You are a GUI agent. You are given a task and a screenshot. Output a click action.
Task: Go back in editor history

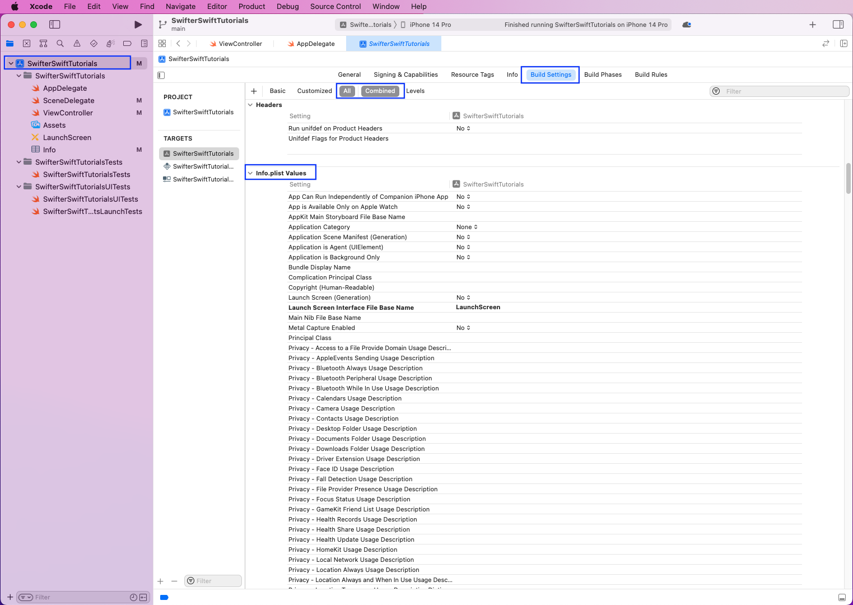click(x=178, y=44)
